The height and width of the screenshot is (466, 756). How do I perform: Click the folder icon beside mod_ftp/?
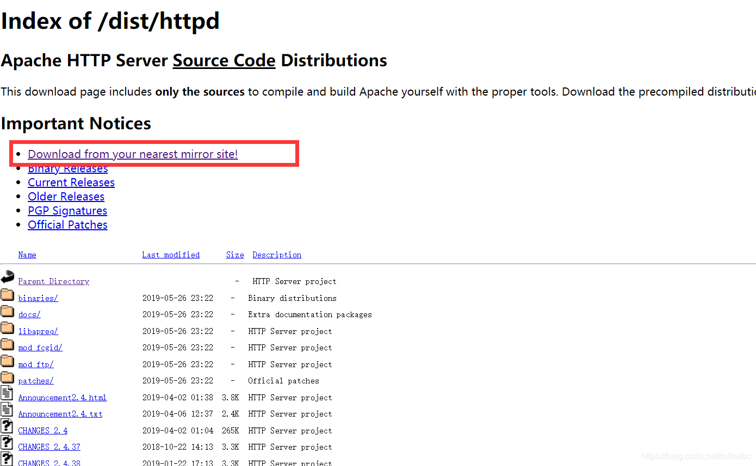point(8,361)
